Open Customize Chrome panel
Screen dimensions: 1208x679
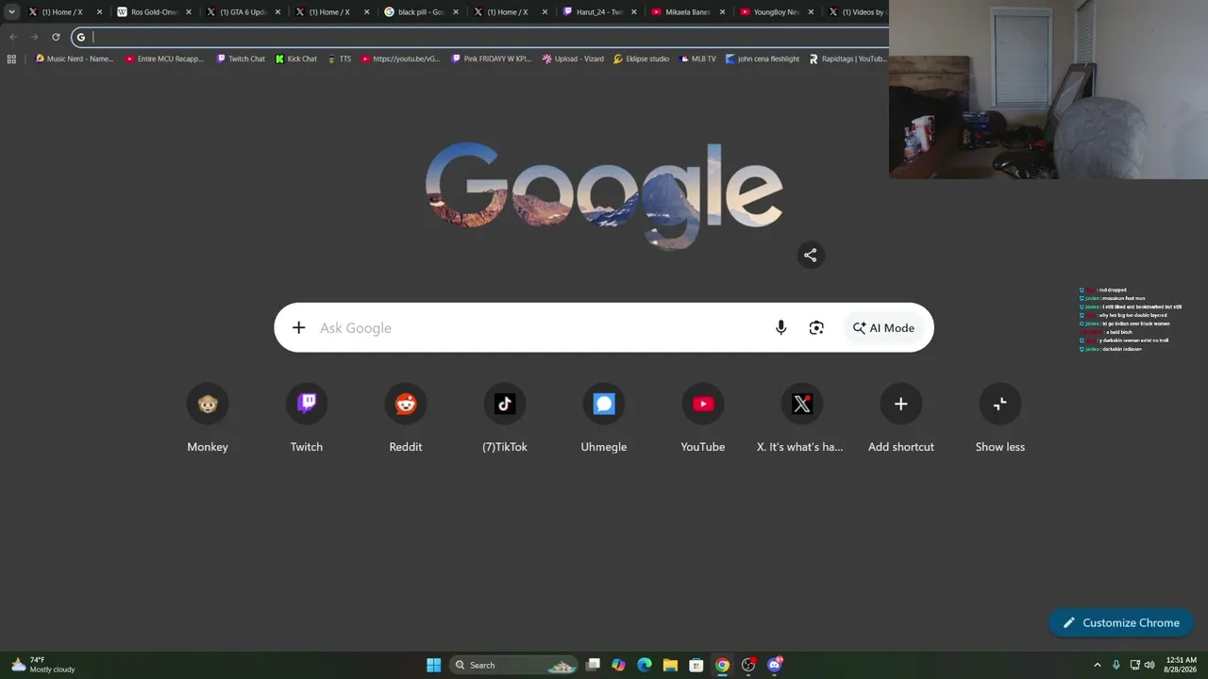1121,622
